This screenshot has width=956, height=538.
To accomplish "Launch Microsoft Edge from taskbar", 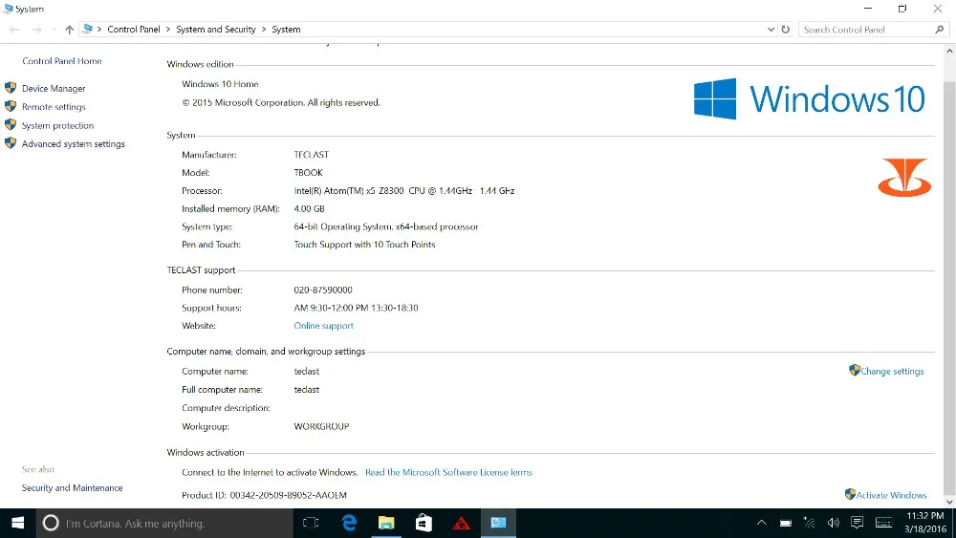I will (349, 523).
